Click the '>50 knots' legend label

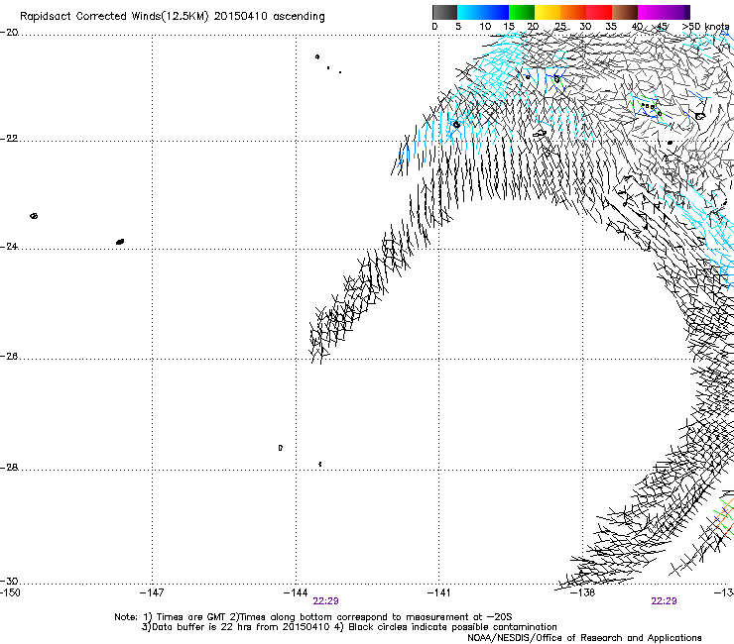pyautogui.click(x=705, y=27)
